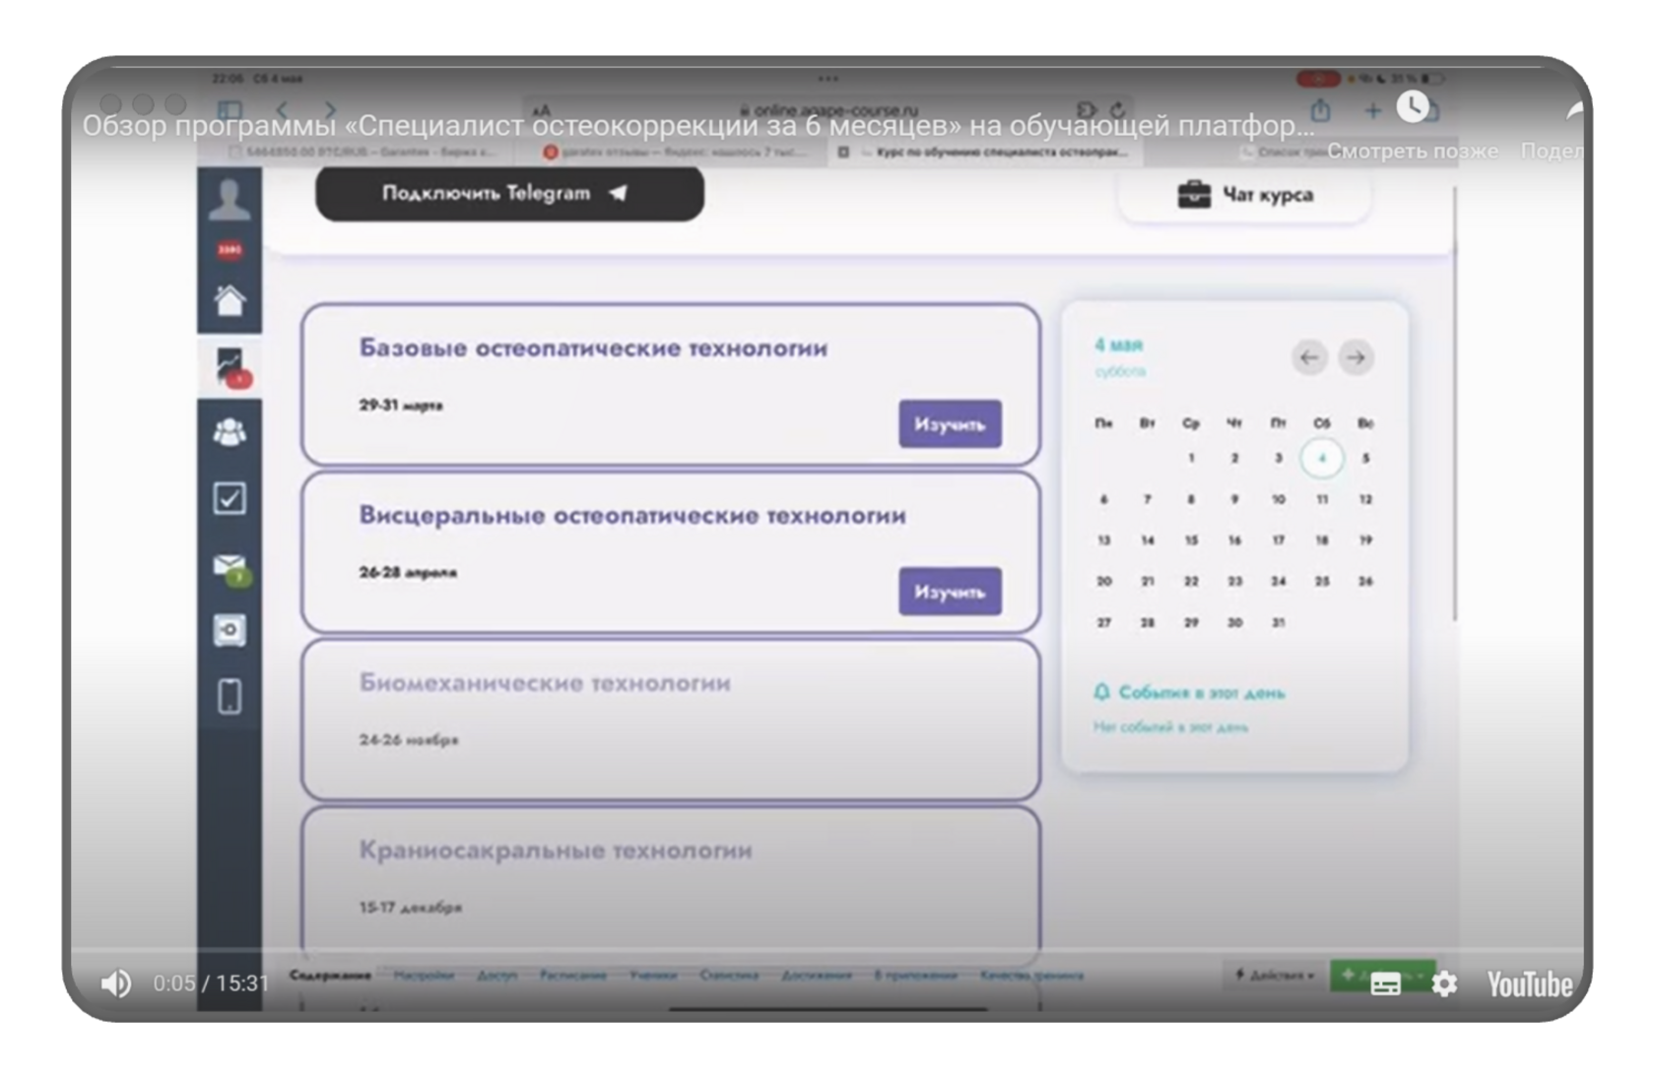Switch to the Доступ tab
1655x1078 pixels.
click(x=497, y=975)
